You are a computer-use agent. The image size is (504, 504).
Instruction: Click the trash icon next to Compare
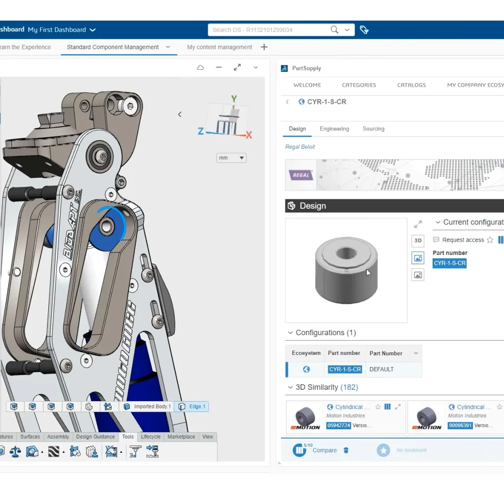[x=346, y=450]
